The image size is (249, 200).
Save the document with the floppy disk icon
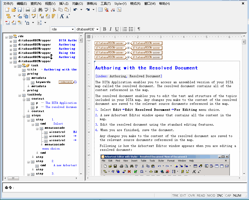[x=20, y=10]
